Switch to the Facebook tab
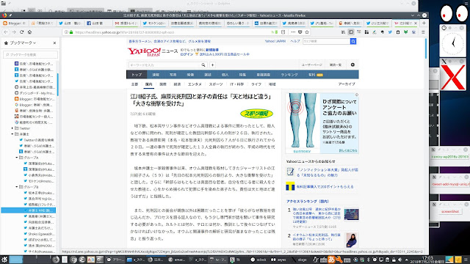The image size is (470, 264). [98, 23]
